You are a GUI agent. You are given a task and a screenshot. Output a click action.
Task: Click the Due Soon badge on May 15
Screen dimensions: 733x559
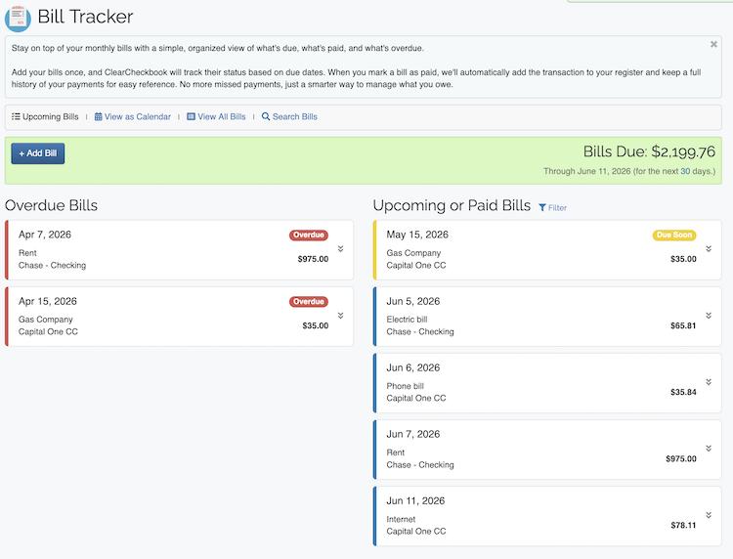[674, 236]
